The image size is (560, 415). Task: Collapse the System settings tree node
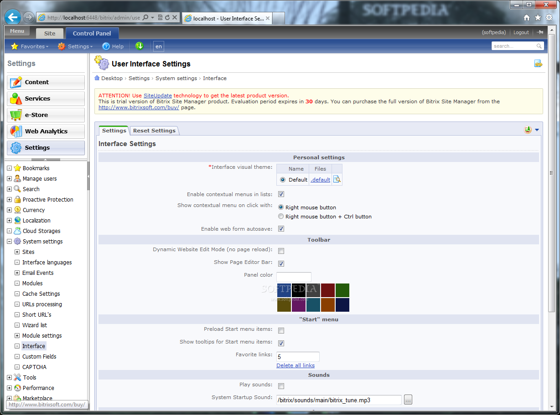[x=9, y=242]
